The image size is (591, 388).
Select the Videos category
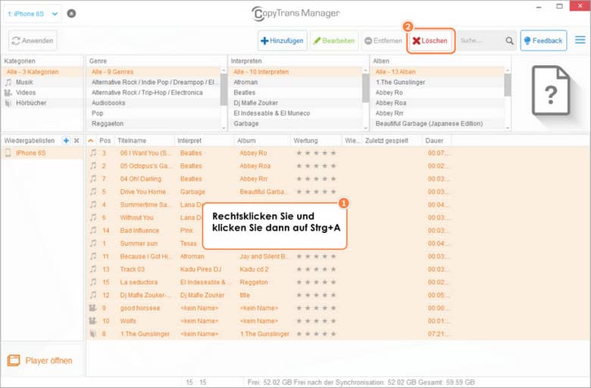point(42,92)
